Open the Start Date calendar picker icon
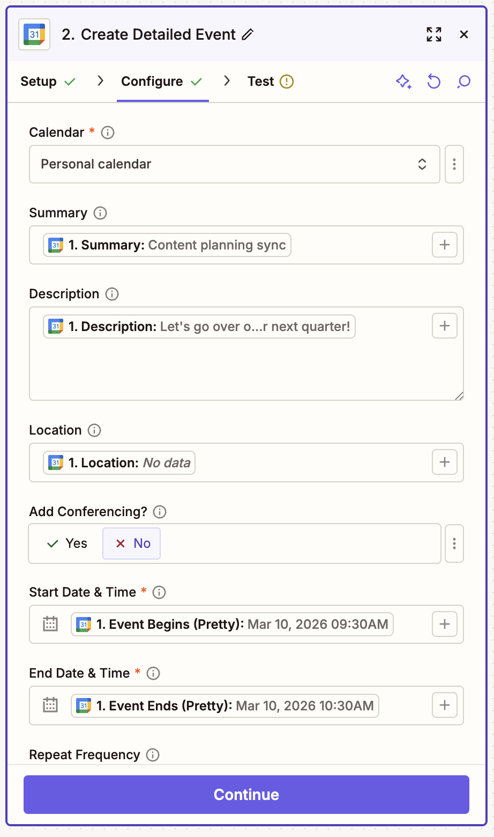The width and height of the screenshot is (494, 837). click(x=49, y=623)
